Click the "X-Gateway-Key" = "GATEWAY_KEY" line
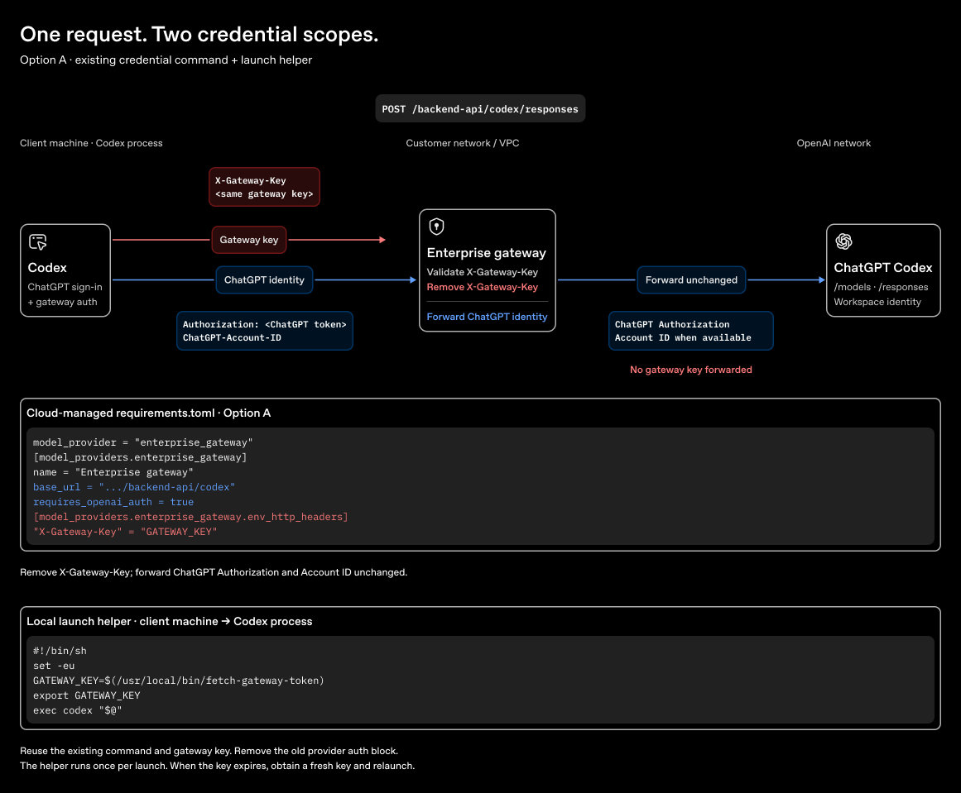 (125, 532)
